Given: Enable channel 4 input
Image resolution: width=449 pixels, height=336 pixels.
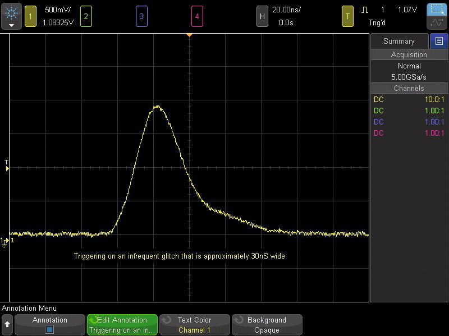Looking at the screenshot, I should (x=196, y=16).
